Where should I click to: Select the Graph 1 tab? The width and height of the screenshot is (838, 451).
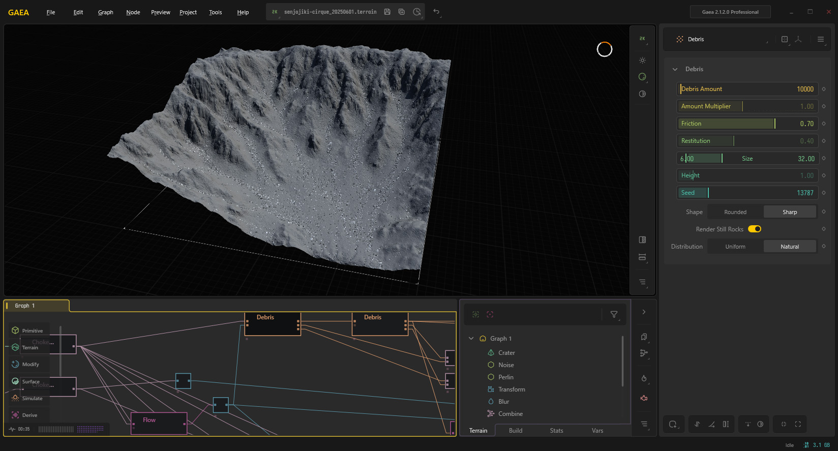[x=36, y=306]
